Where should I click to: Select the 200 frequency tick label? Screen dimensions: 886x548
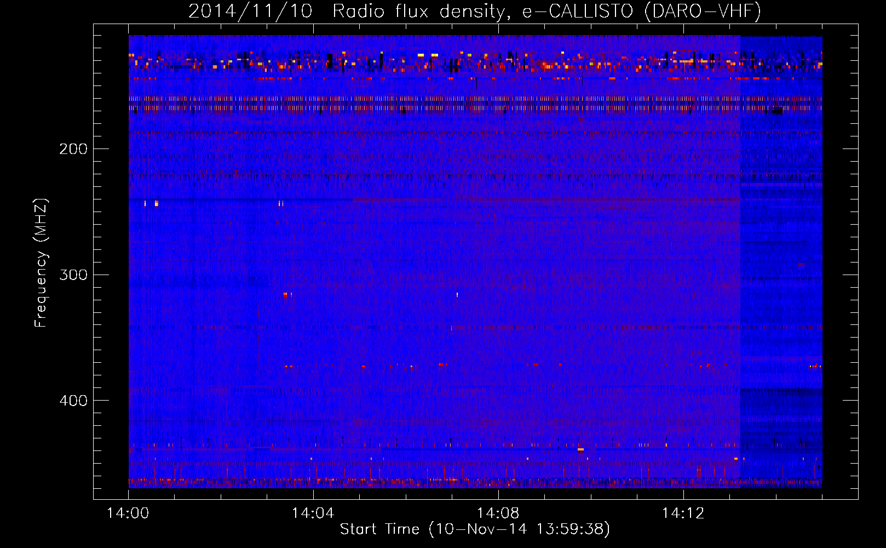tap(73, 149)
